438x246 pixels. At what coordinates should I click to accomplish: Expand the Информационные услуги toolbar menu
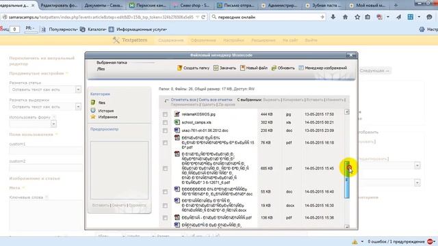point(141,29)
